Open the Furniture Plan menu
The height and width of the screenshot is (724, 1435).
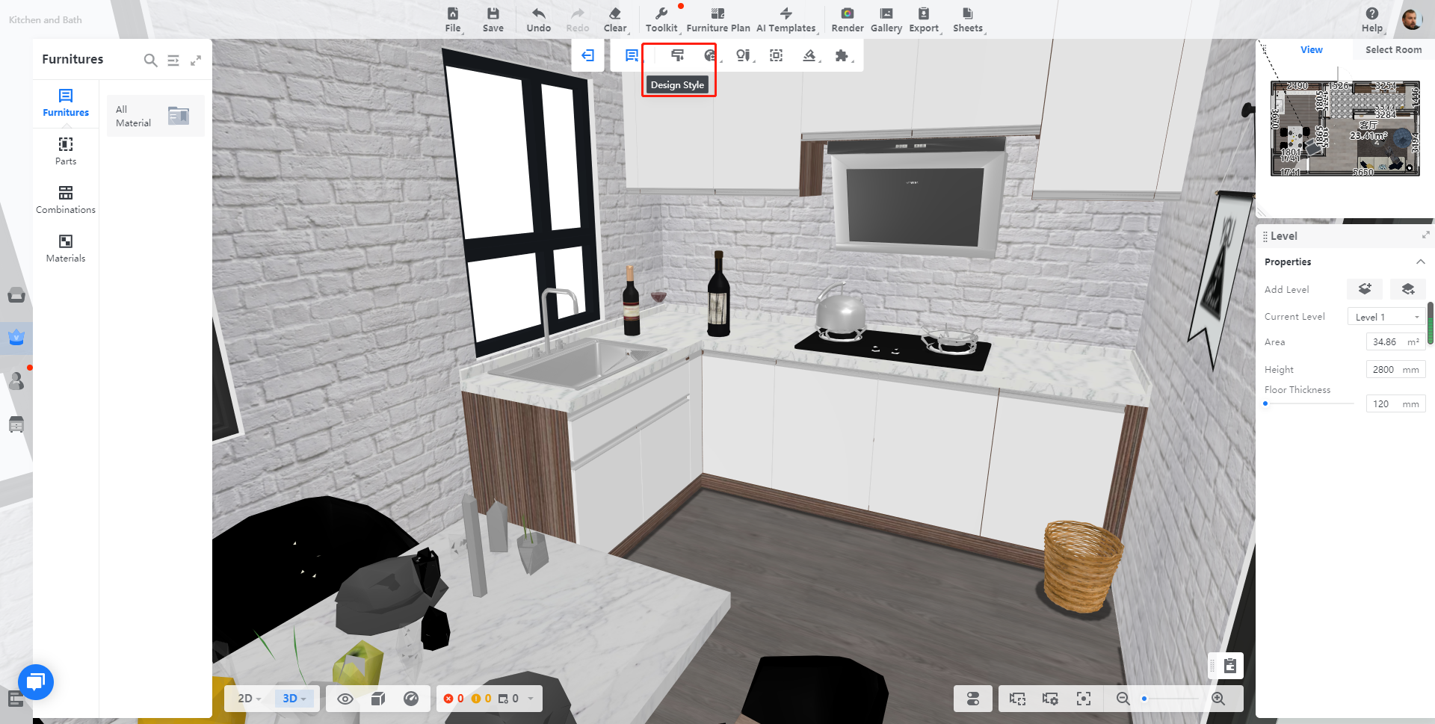717,19
